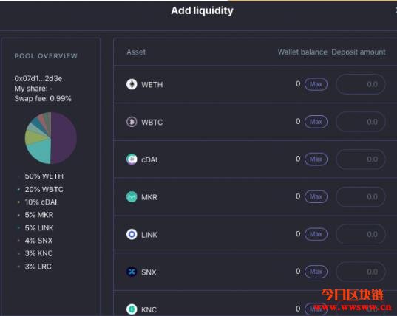Focus the WETH deposit amount field
The image size is (397, 316).
[361, 84]
